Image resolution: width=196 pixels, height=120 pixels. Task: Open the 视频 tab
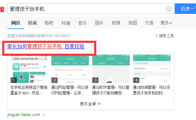click(116, 23)
